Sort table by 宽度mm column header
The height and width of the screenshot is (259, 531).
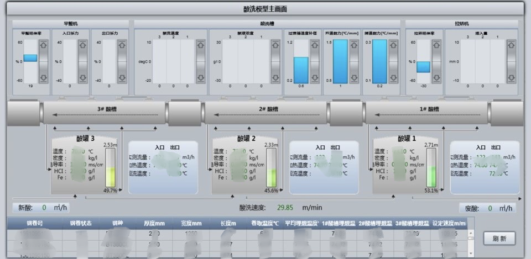click(191, 224)
